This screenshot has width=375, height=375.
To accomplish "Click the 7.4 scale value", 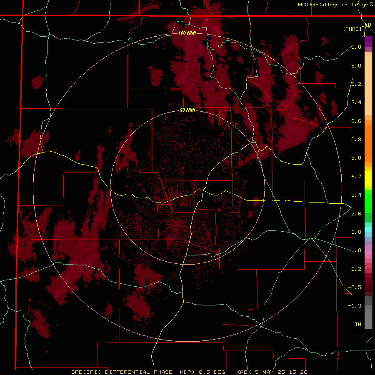I will click(356, 102).
